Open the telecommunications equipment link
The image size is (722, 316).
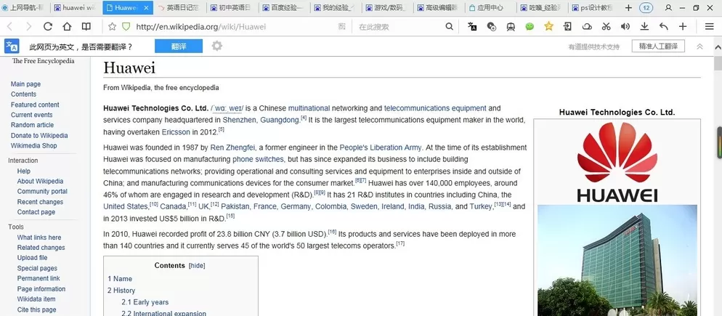[435, 108]
